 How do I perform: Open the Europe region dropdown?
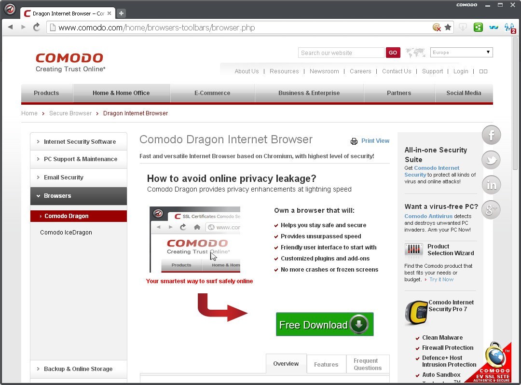point(462,52)
